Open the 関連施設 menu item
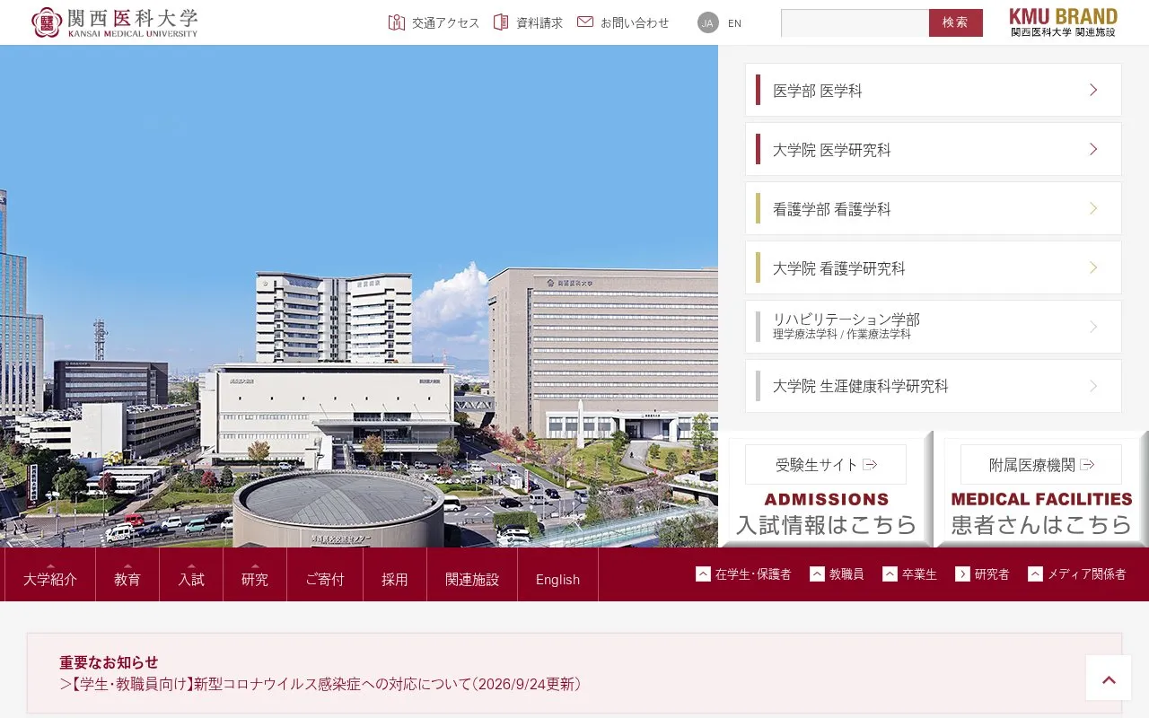The image size is (1149, 718). tap(472, 574)
